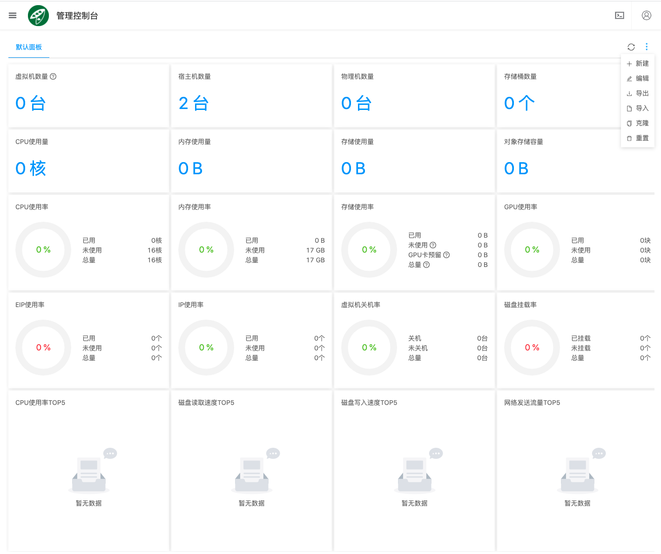Open the three-dot more options menu
Screen dimensions: 661x554
point(647,47)
